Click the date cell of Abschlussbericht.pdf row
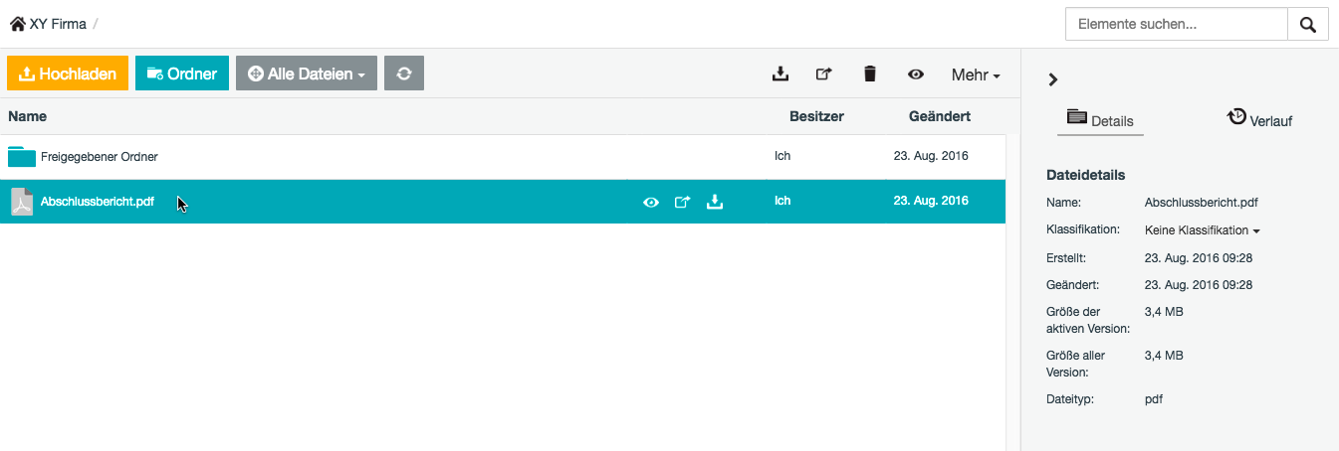The width and height of the screenshot is (1339, 451). [x=931, y=201]
